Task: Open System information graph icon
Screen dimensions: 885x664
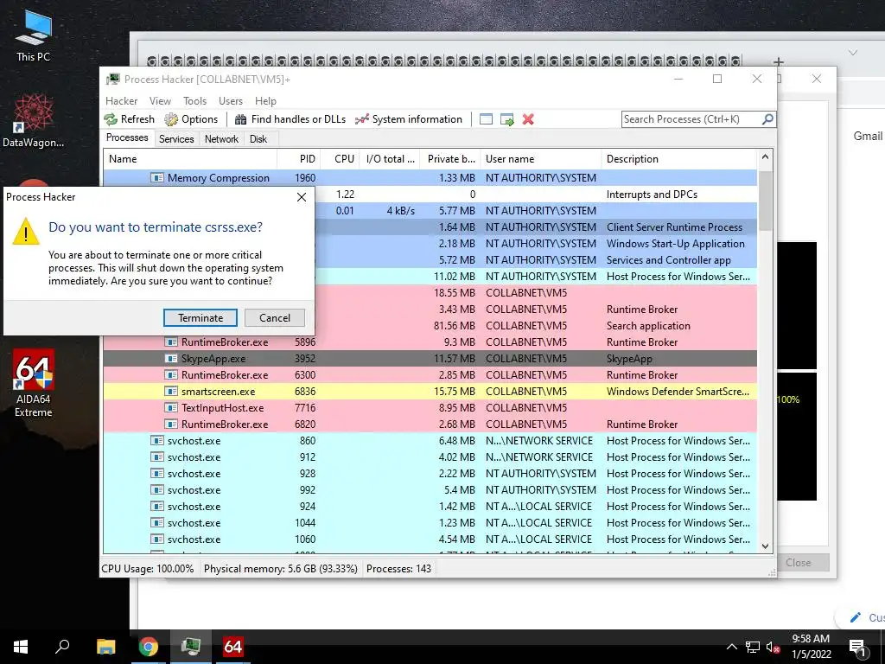Action: click(x=362, y=119)
